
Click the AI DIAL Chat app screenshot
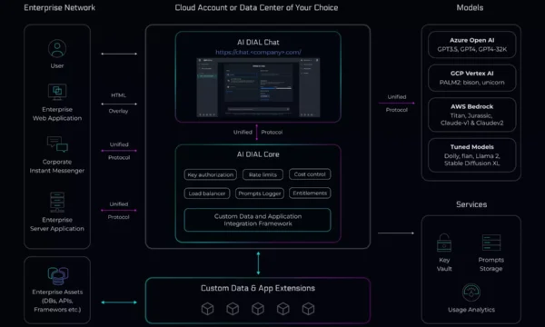pyautogui.click(x=258, y=87)
